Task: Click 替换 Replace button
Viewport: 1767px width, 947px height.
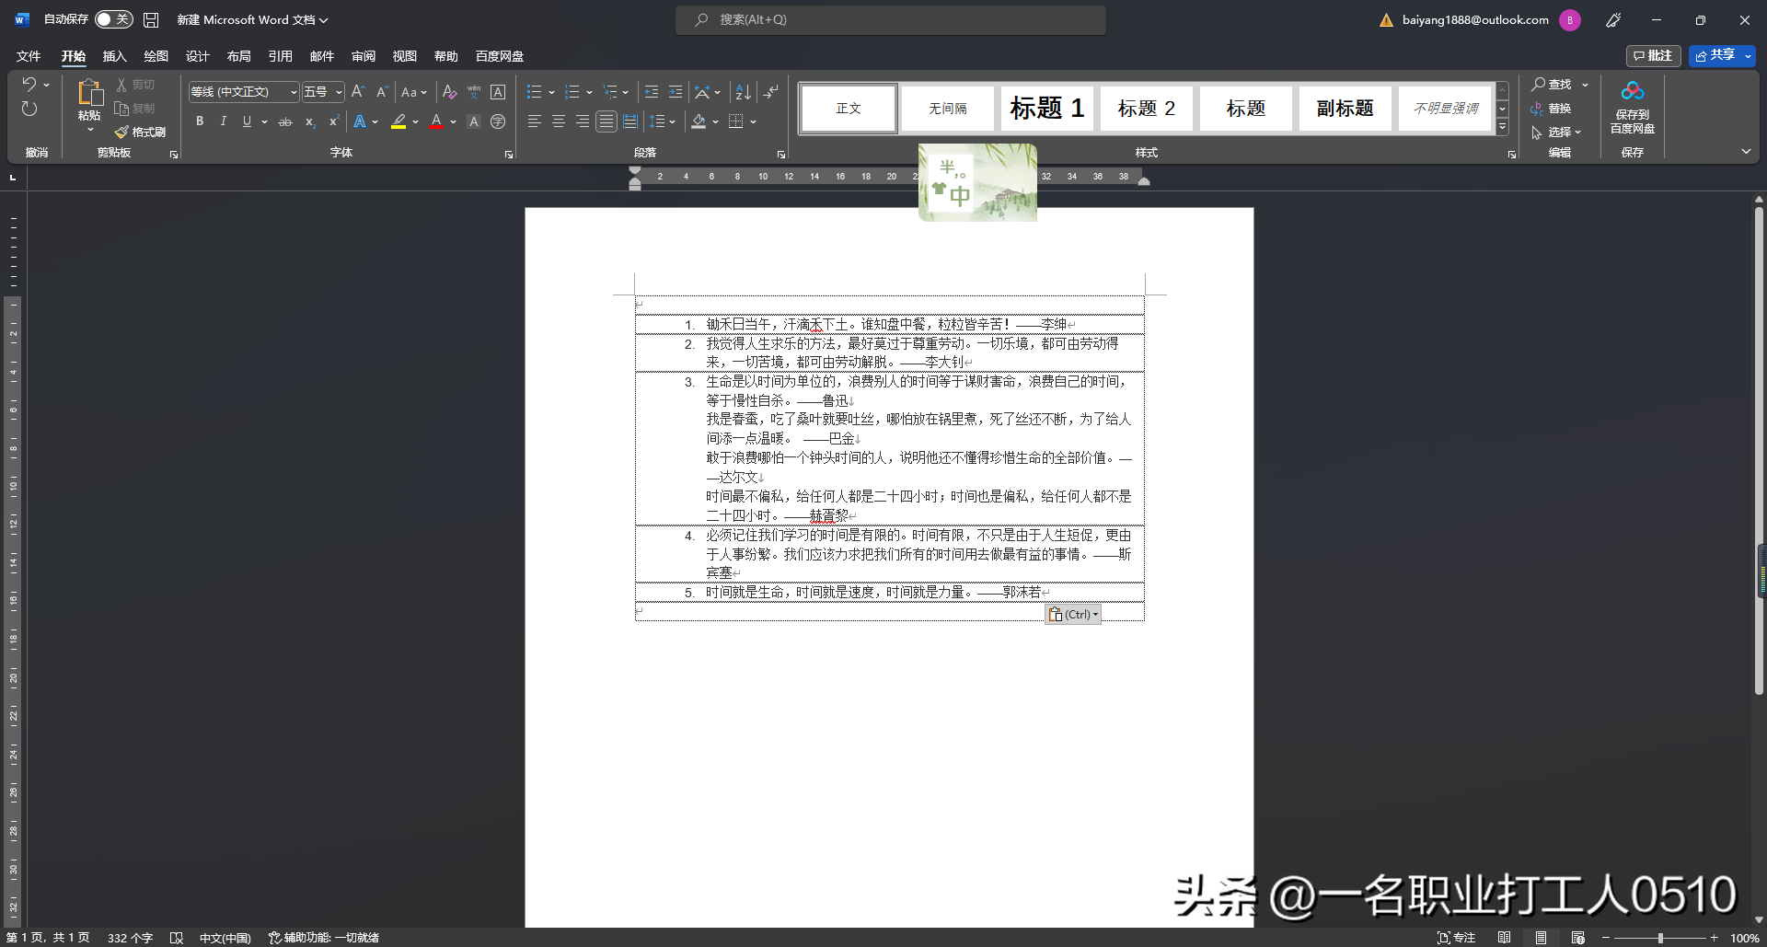Action: point(1551,109)
